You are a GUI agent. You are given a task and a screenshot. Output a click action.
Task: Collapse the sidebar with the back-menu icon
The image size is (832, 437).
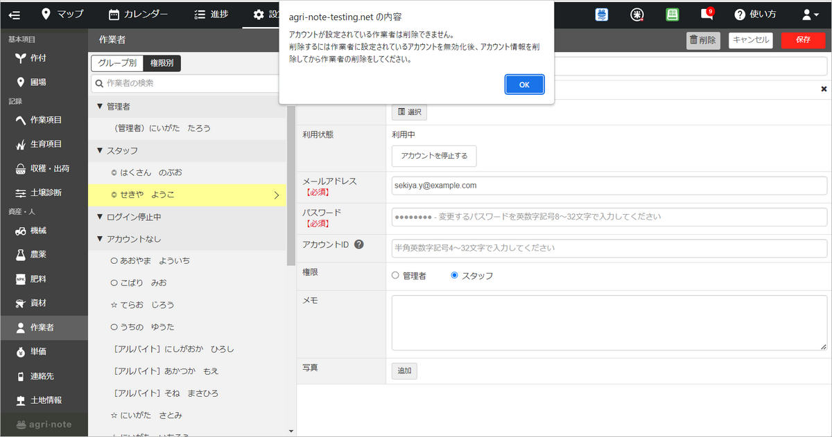pyautogui.click(x=15, y=14)
